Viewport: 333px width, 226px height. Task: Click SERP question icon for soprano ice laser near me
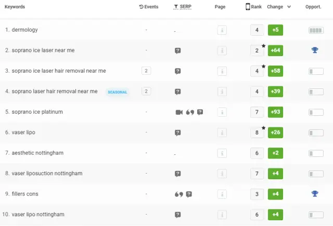(178, 51)
